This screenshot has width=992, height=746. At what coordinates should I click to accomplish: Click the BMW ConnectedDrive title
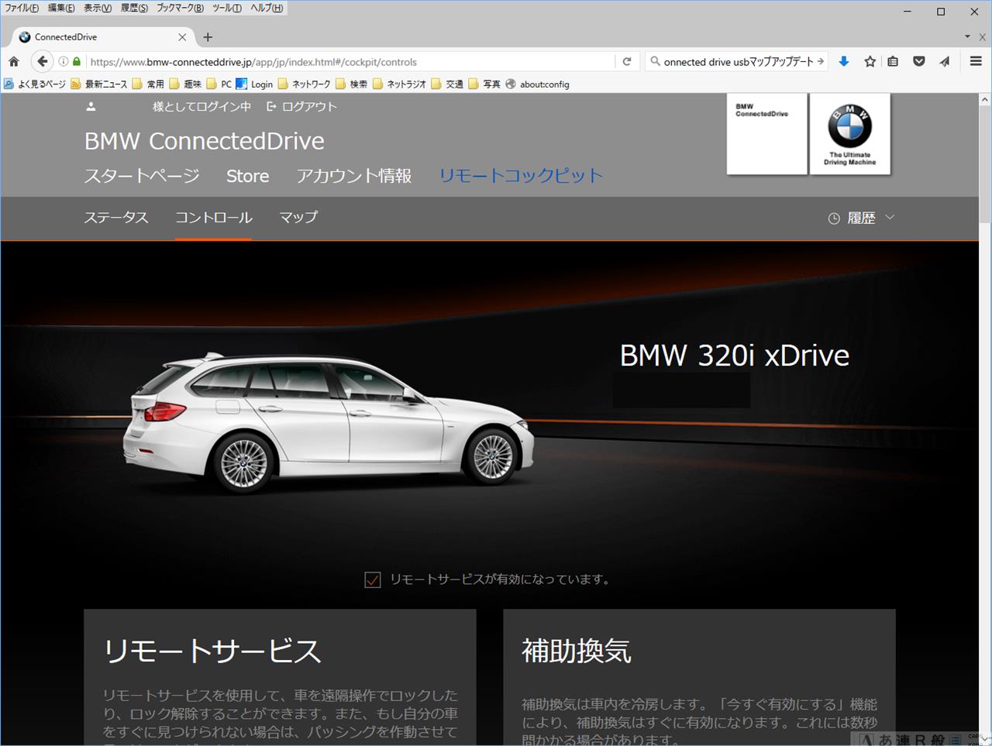pyautogui.click(x=205, y=141)
